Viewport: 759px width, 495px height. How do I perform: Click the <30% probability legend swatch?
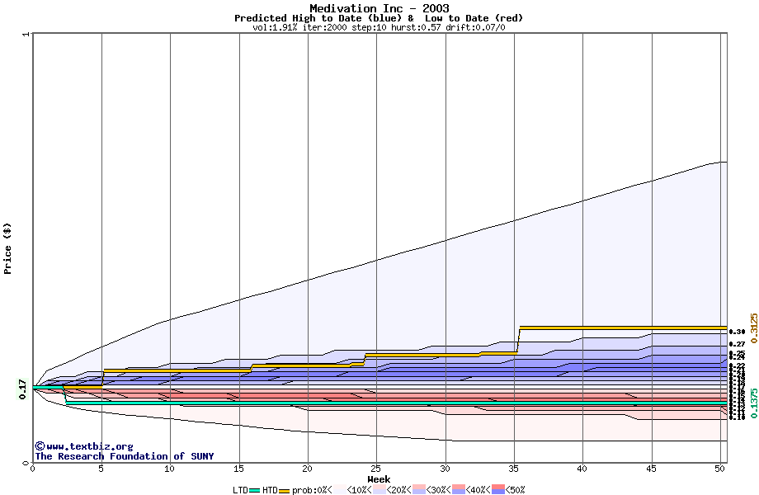[x=419, y=490]
